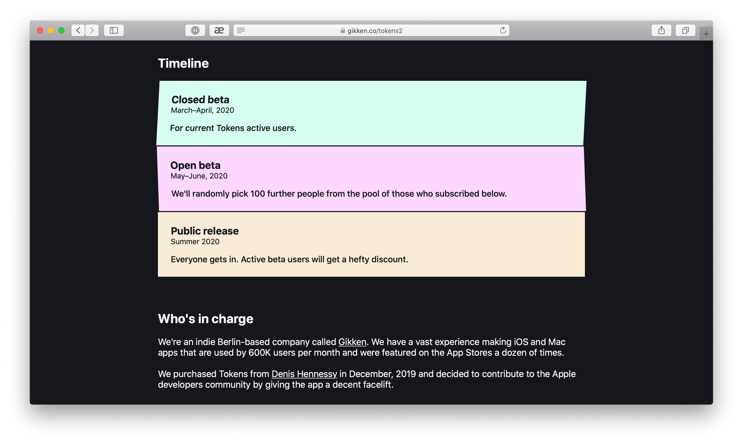Go forward with the Safari forward arrow
This screenshot has height=444, width=743.
click(x=92, y=30)
